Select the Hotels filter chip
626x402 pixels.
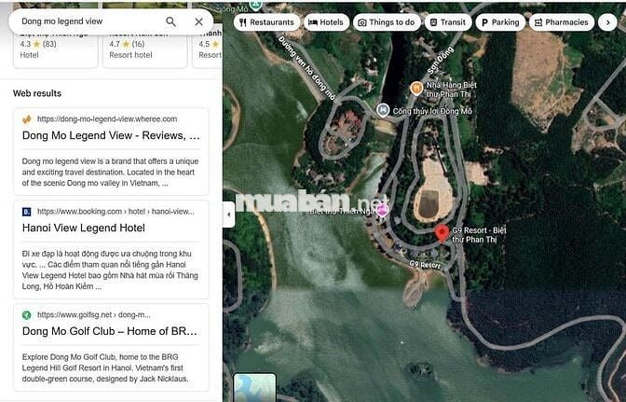(325, 22)
